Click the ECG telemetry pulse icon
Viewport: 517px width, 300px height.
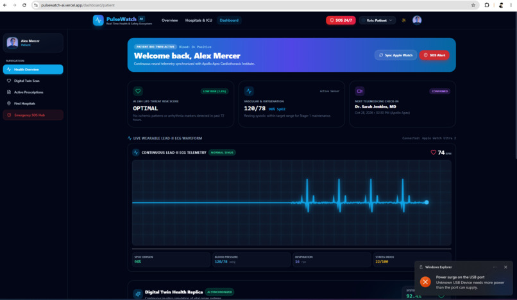tap(136, 153)
